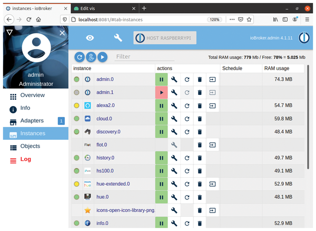Open Instances in sidebar
This screenshot has width=316, height=231.
point(36,133)
